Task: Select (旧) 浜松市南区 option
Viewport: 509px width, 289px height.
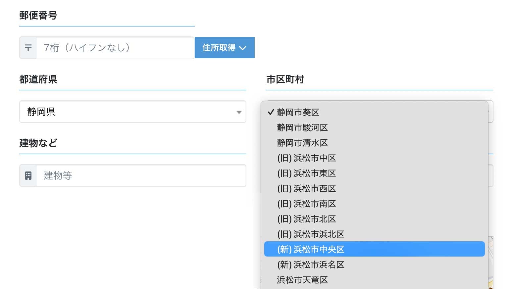Action: 375,204
